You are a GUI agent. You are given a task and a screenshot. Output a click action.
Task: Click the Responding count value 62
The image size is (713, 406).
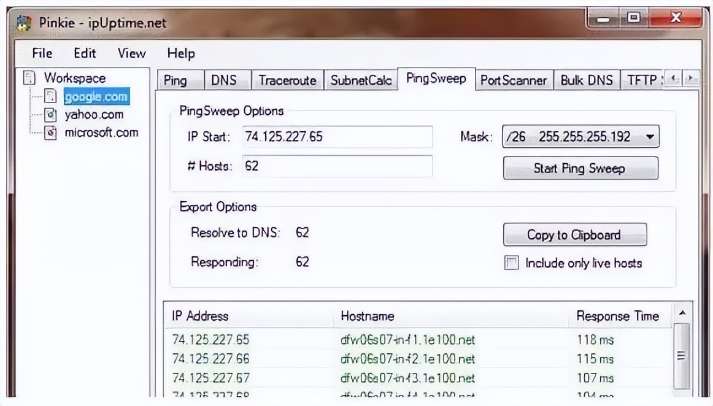tap(303, 262)
